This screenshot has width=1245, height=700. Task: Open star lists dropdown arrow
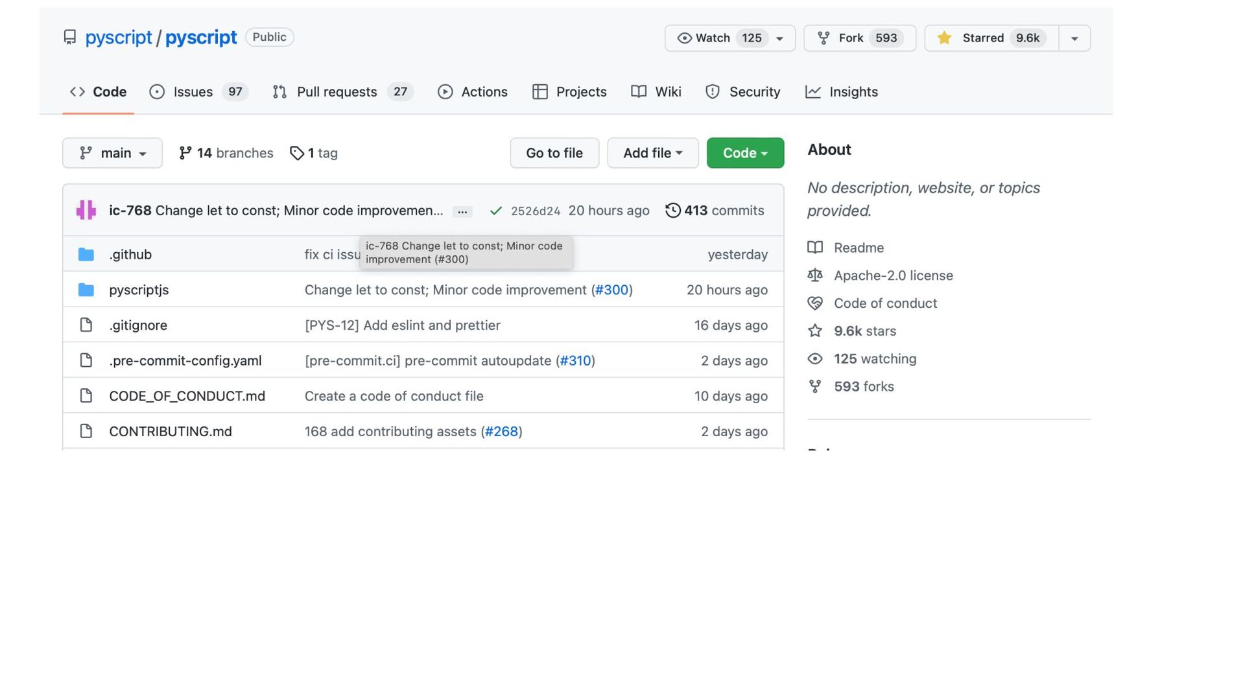1074,38
